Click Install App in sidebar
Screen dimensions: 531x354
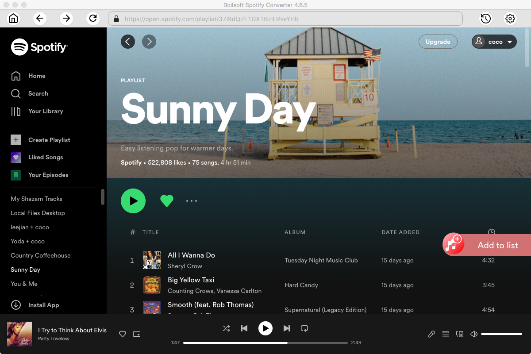tap(35, 305)
